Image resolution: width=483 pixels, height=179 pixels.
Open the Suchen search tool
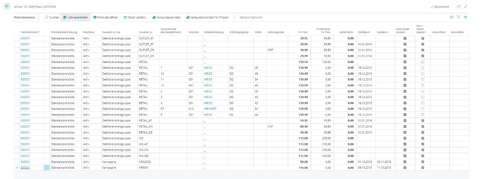point(52,18)
